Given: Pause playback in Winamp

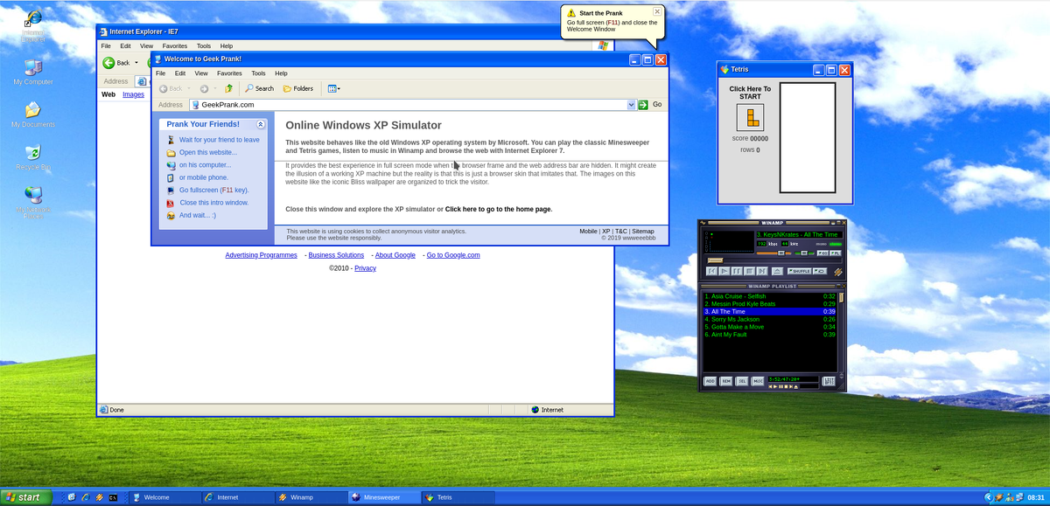Looking at the screenshot, I should point(737,272).
